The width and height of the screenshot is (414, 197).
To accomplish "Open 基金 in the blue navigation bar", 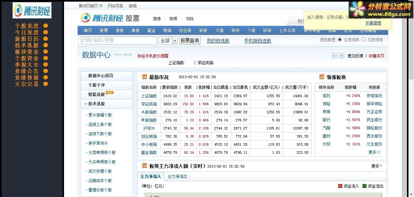I will 151,30.
